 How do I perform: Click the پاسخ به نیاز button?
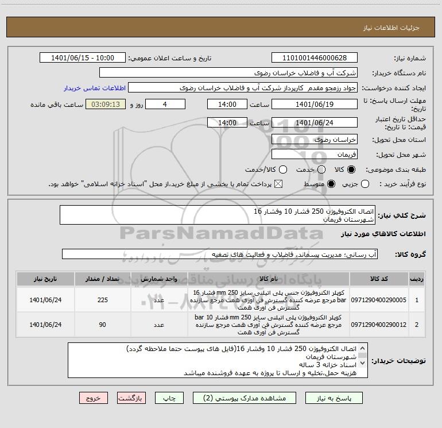(x=334, y=398)
